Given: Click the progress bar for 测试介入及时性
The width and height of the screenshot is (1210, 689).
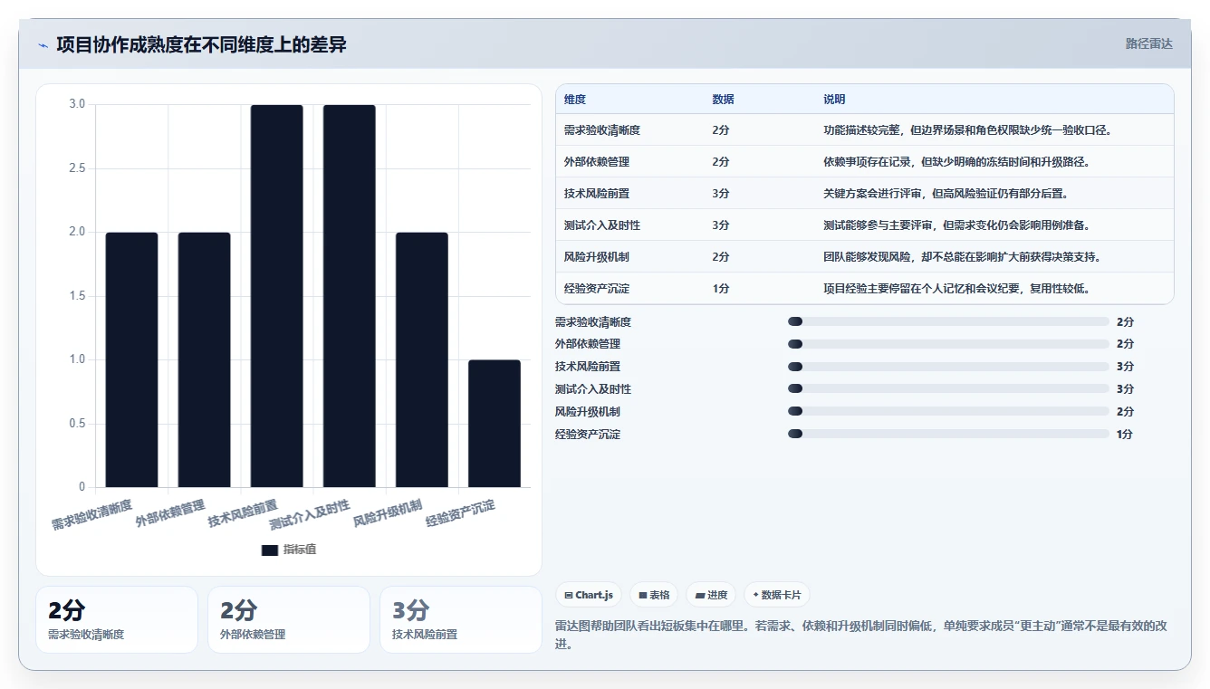Looking at the screenshot, I should tap(948, 389).
